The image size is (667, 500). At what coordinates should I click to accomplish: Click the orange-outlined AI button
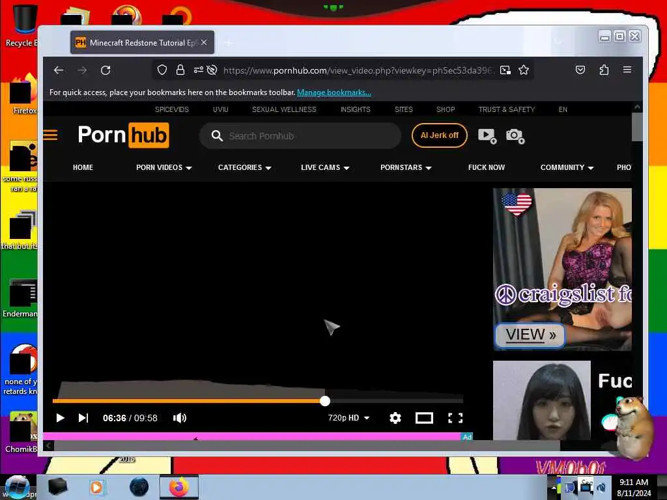[x=440, y=135]
